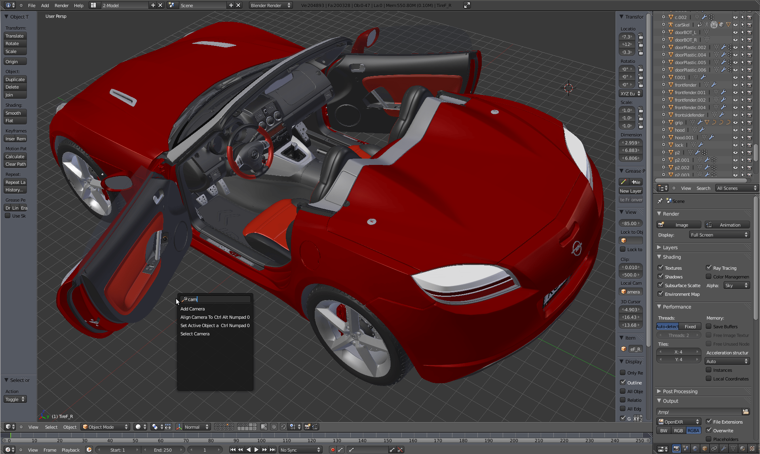760x454 pixels.
Task: Adjust the Clip start value slider
Action: tap(630, 267)
